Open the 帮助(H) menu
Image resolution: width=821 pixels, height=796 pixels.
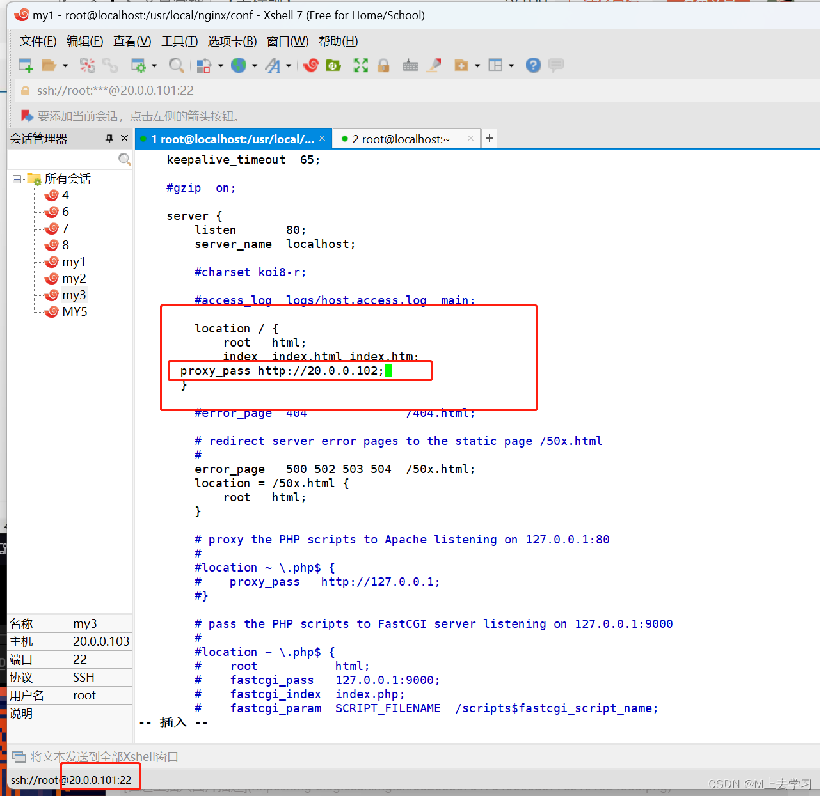[x=339, y=42]
